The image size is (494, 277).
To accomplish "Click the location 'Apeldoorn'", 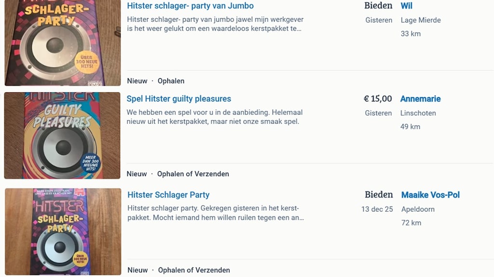I will [x=417, y=209].
